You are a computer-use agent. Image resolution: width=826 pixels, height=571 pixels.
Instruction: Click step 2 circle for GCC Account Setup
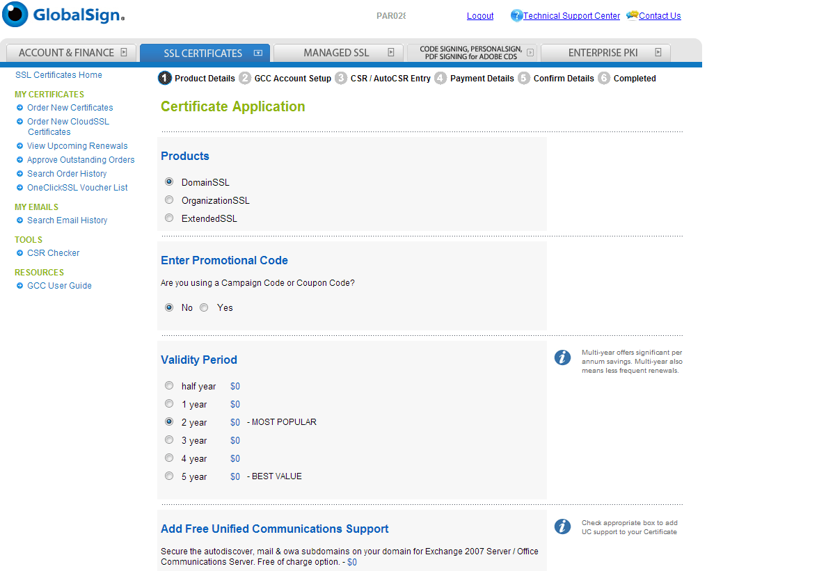[x=244, y=78]
